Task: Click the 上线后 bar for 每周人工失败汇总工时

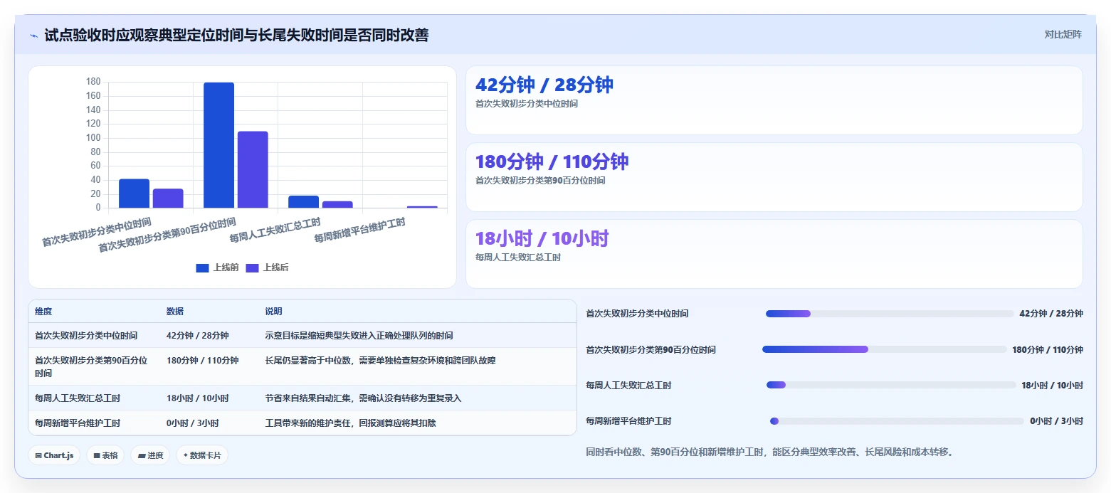Action: tap(337, 205)
